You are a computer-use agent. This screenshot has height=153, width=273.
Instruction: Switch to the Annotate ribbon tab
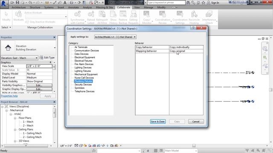pos(73,8)
